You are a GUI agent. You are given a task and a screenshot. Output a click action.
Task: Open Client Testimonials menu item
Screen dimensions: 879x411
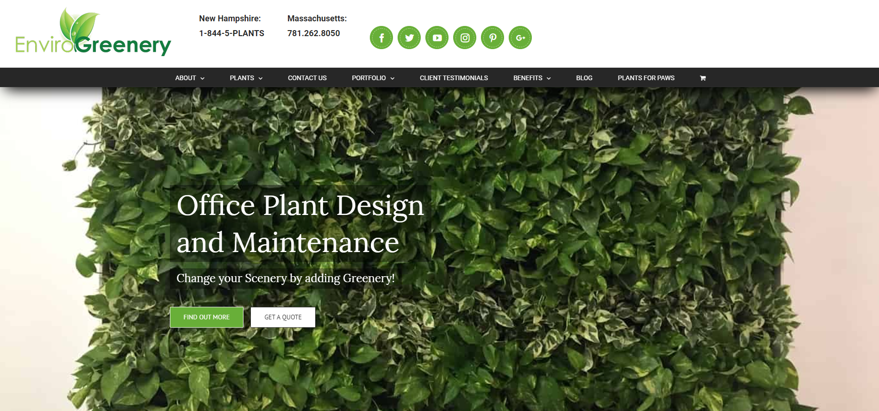pyautogui.click(x=454, y=78)
